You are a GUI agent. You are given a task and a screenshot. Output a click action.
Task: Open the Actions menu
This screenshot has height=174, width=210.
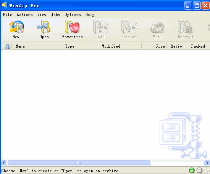(25, 14)
